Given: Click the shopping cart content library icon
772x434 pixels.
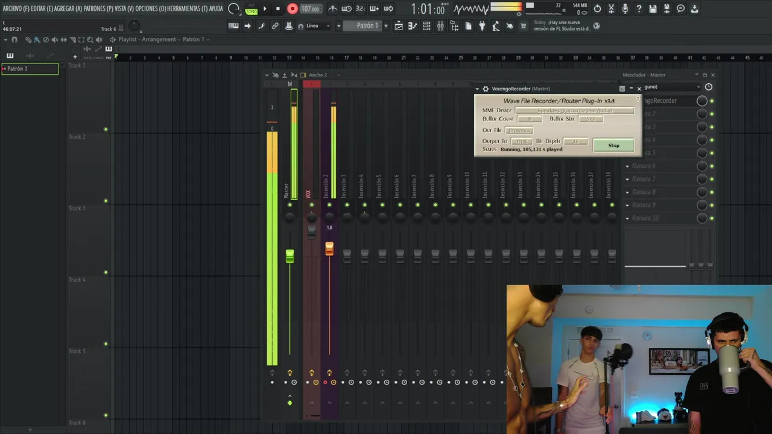Looking at the screenshot, I should click(523, 26).
